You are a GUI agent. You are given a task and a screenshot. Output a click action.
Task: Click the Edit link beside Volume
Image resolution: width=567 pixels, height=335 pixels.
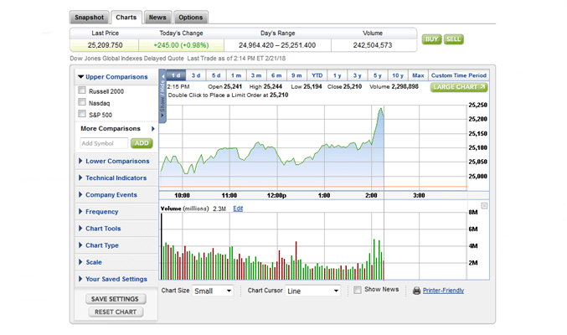238,209
